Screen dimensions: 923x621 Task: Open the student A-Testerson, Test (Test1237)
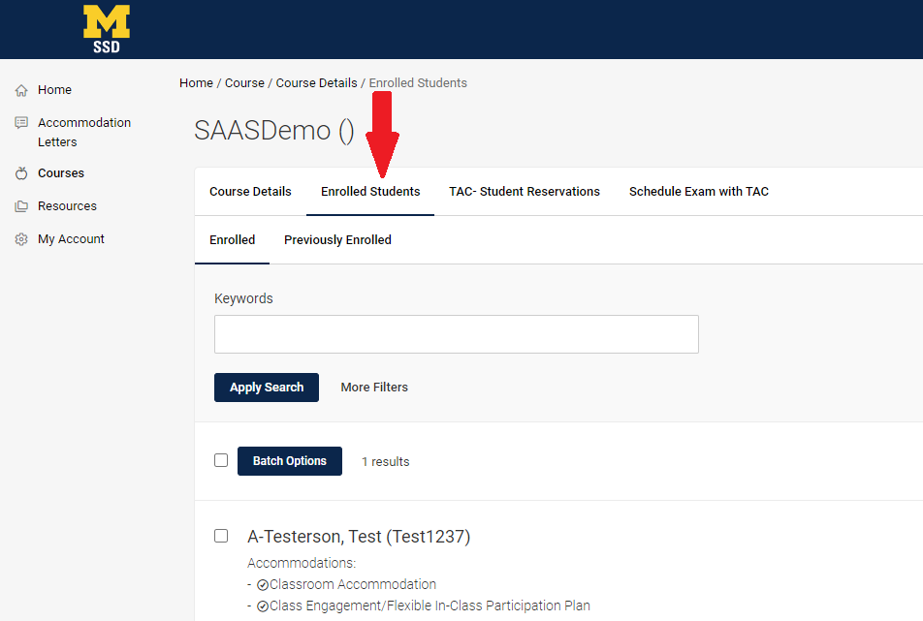pos(359,536)
